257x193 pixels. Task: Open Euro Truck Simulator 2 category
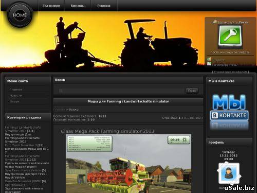[x=21, y=145]
